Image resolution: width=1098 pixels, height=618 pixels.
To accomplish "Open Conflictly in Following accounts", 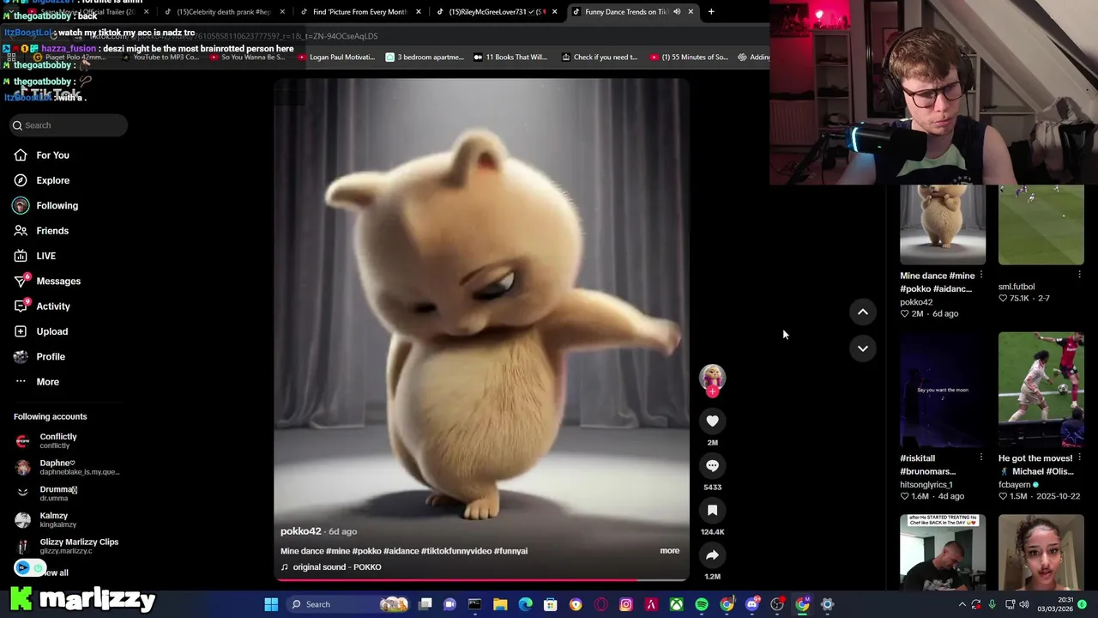I will [57, 441].
